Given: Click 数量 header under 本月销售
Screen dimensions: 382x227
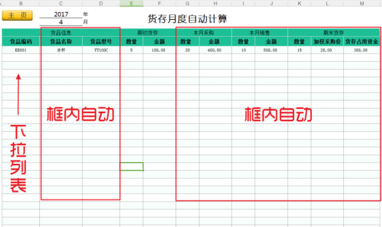Looking at the screenshot, I should [243, 42].
